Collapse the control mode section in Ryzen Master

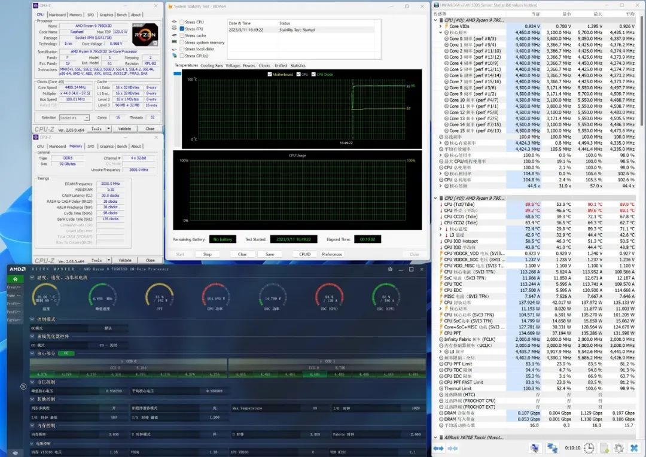point(32,319)
